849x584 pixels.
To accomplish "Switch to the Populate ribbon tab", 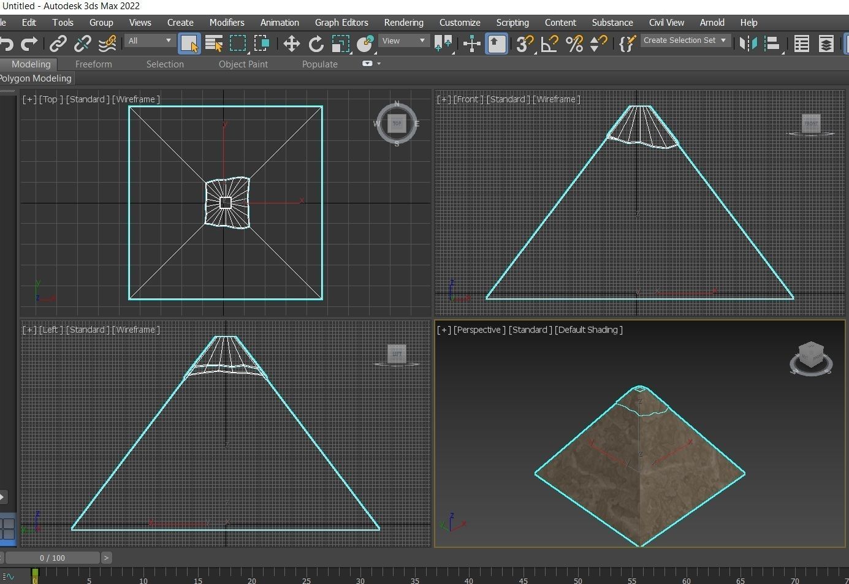I will coord(320,64).
